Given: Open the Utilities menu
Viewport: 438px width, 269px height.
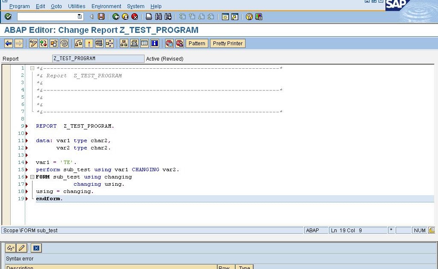Looking at the screenshot, I should click(77, 6).
